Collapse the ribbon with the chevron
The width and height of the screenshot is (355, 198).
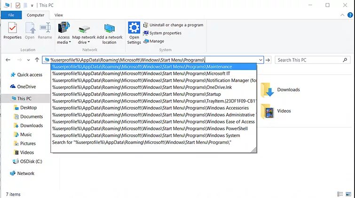coord(342,15)
